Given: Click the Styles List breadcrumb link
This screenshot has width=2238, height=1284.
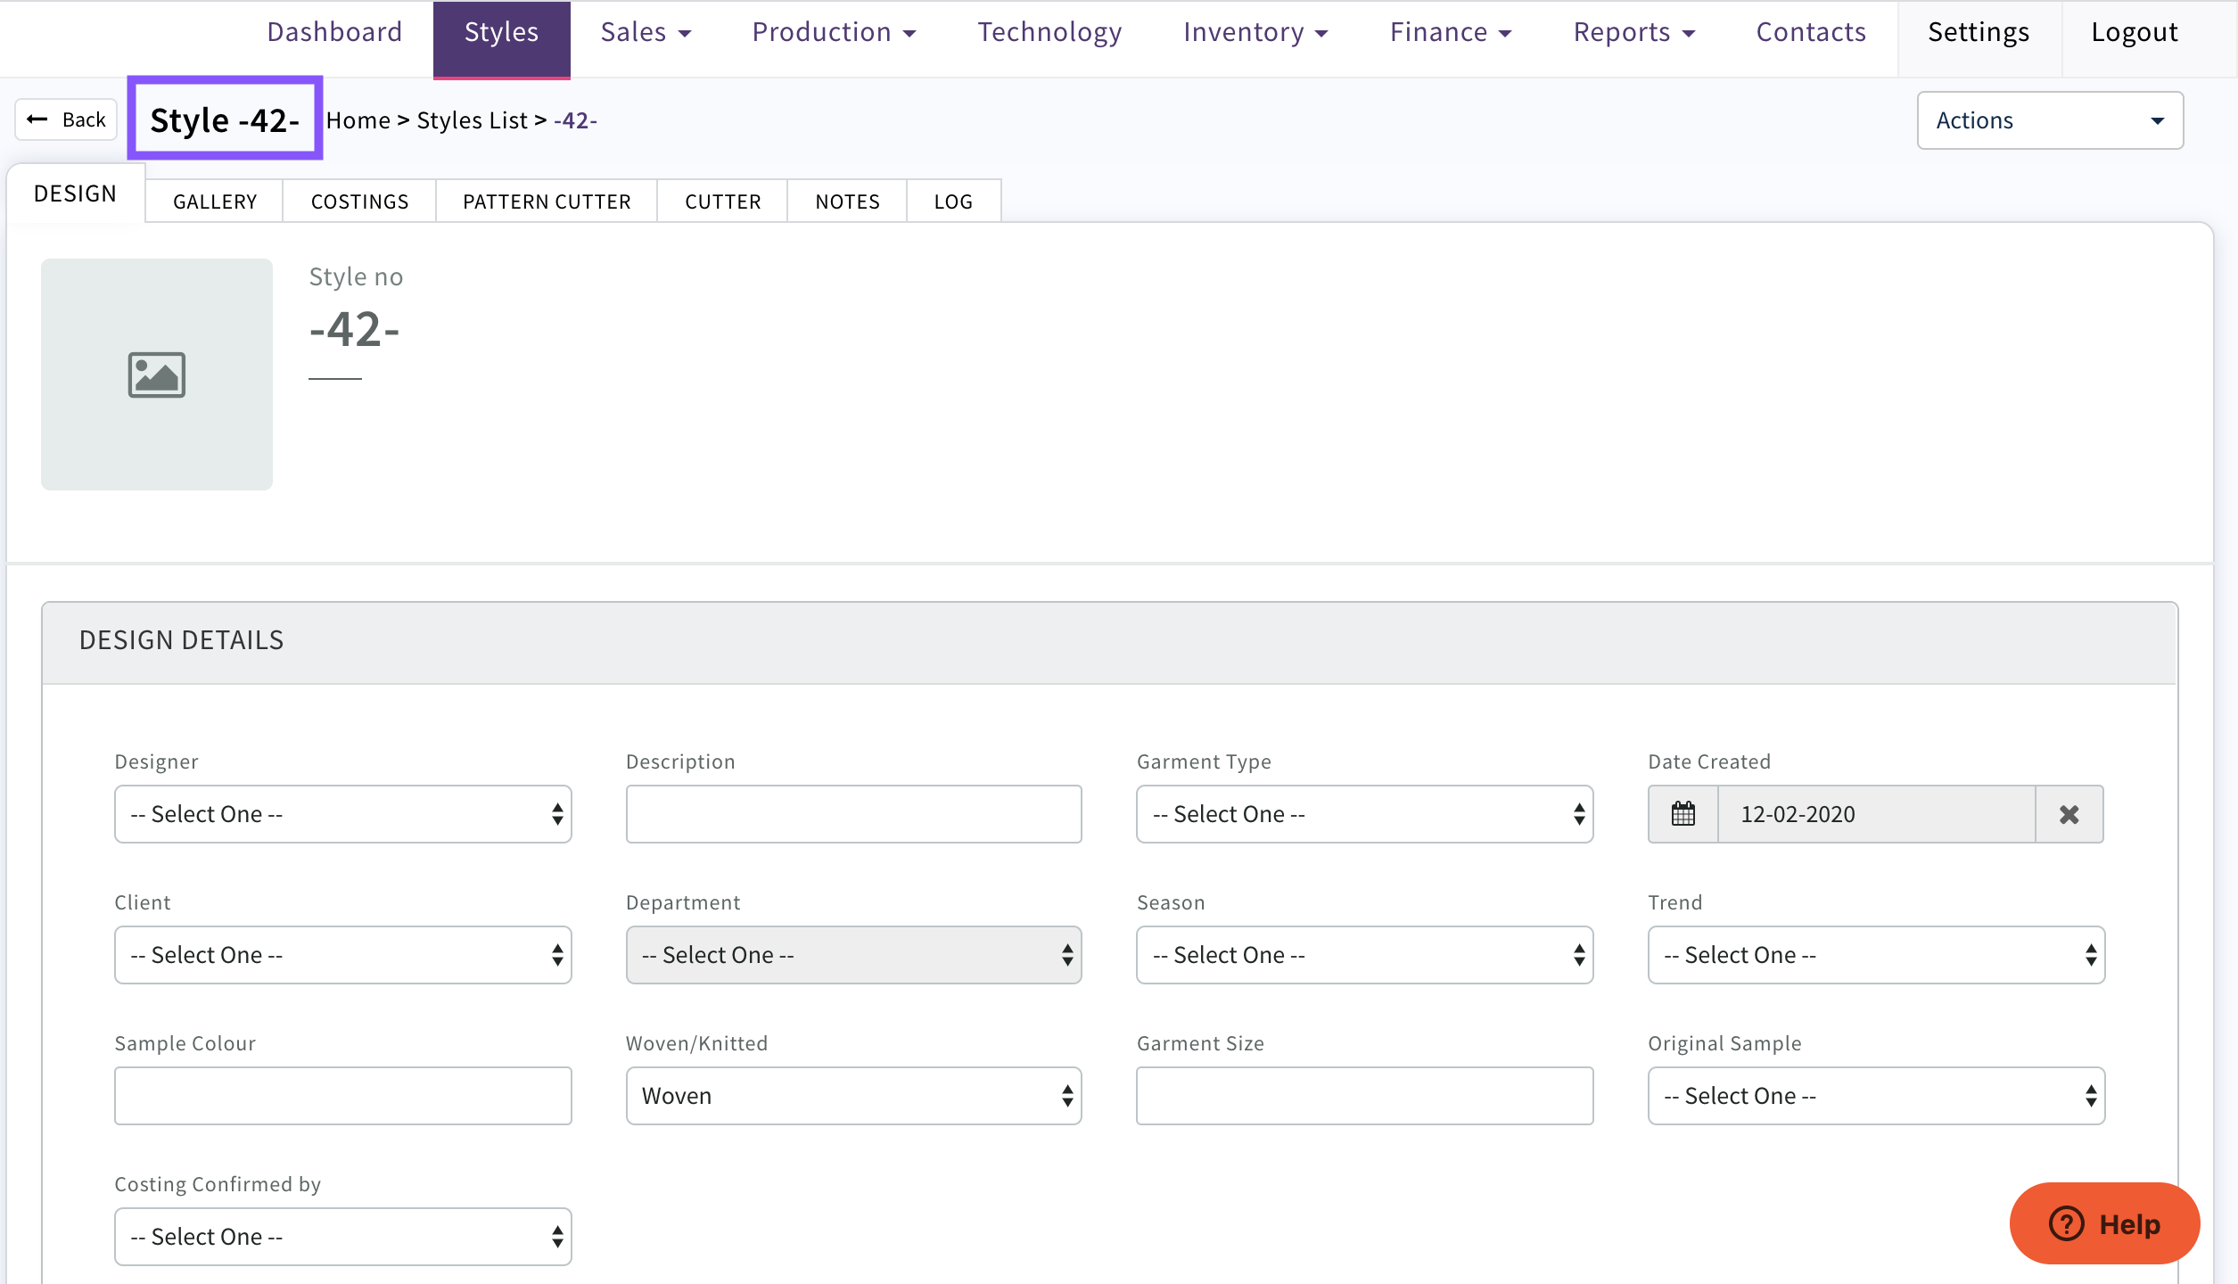Looking at the screenshot, I should click(x=472, y=120).
